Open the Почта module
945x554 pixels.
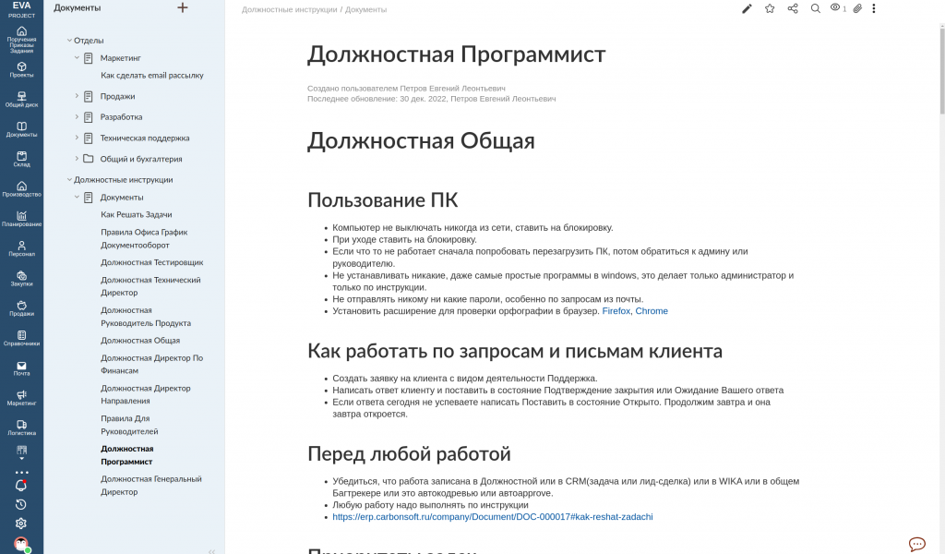(22, 368)
